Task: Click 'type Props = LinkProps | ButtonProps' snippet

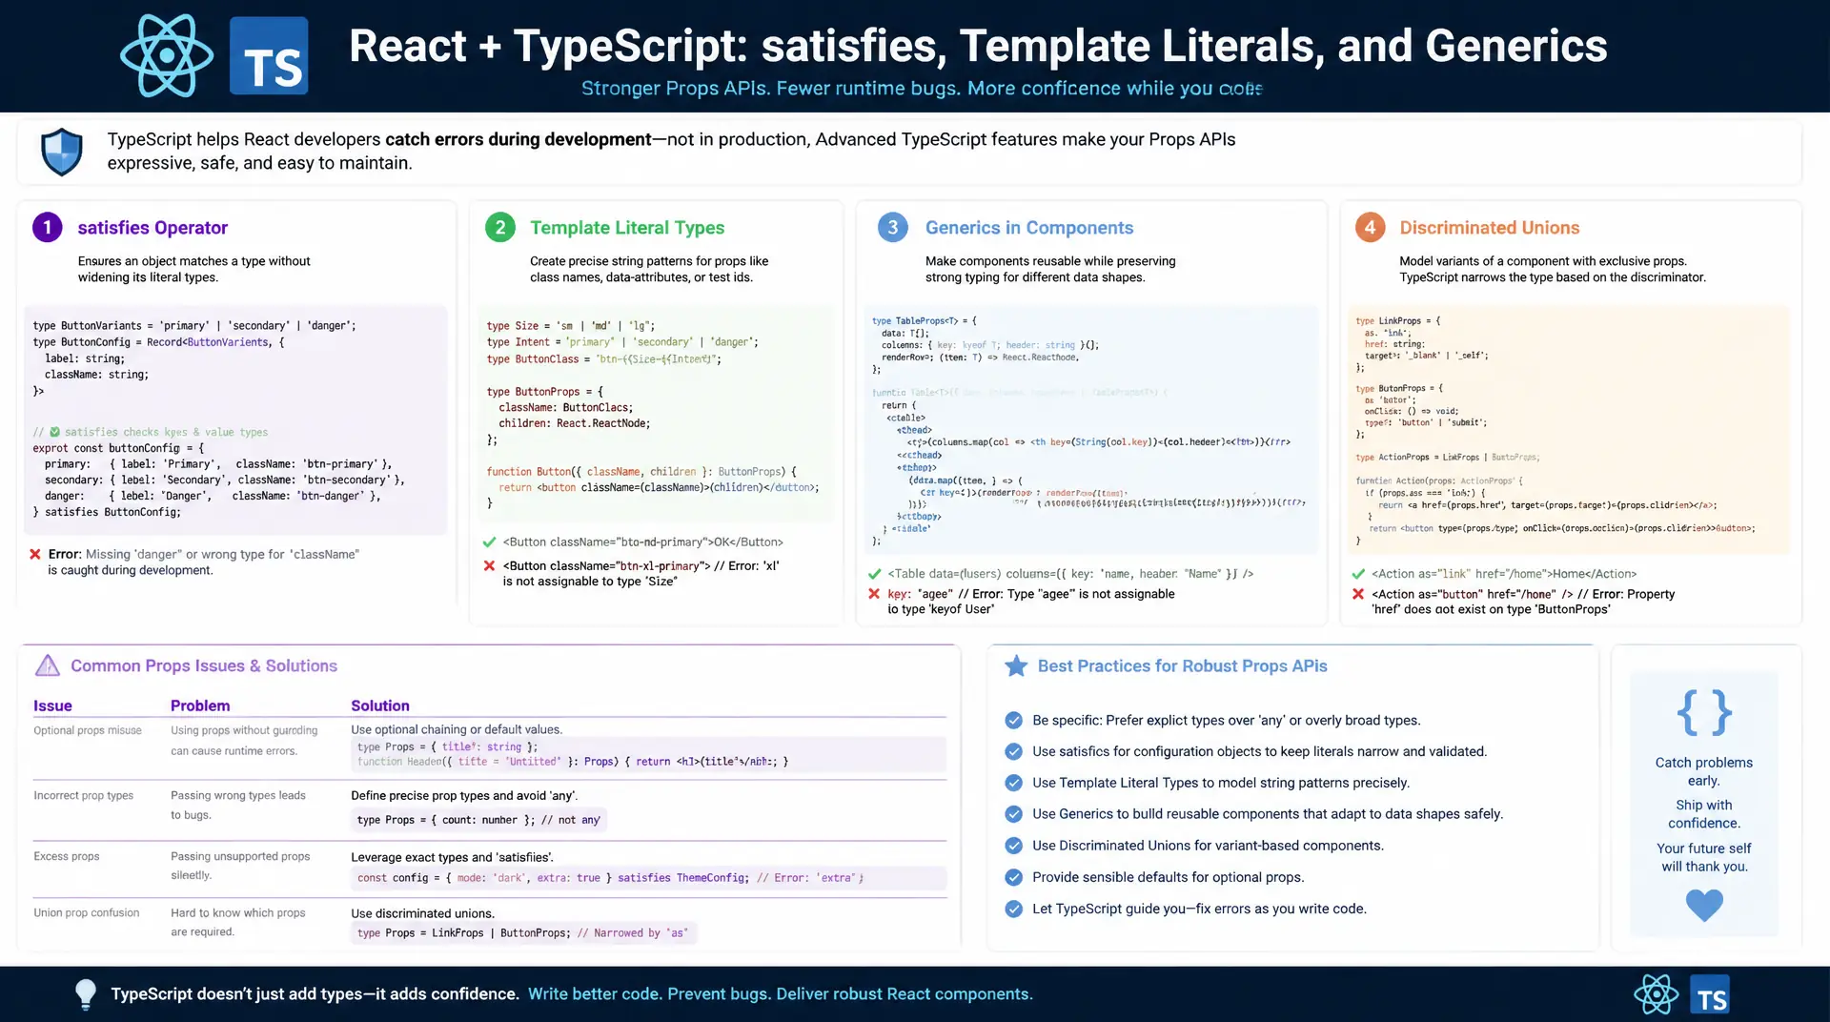Action: tap(521, 933)
